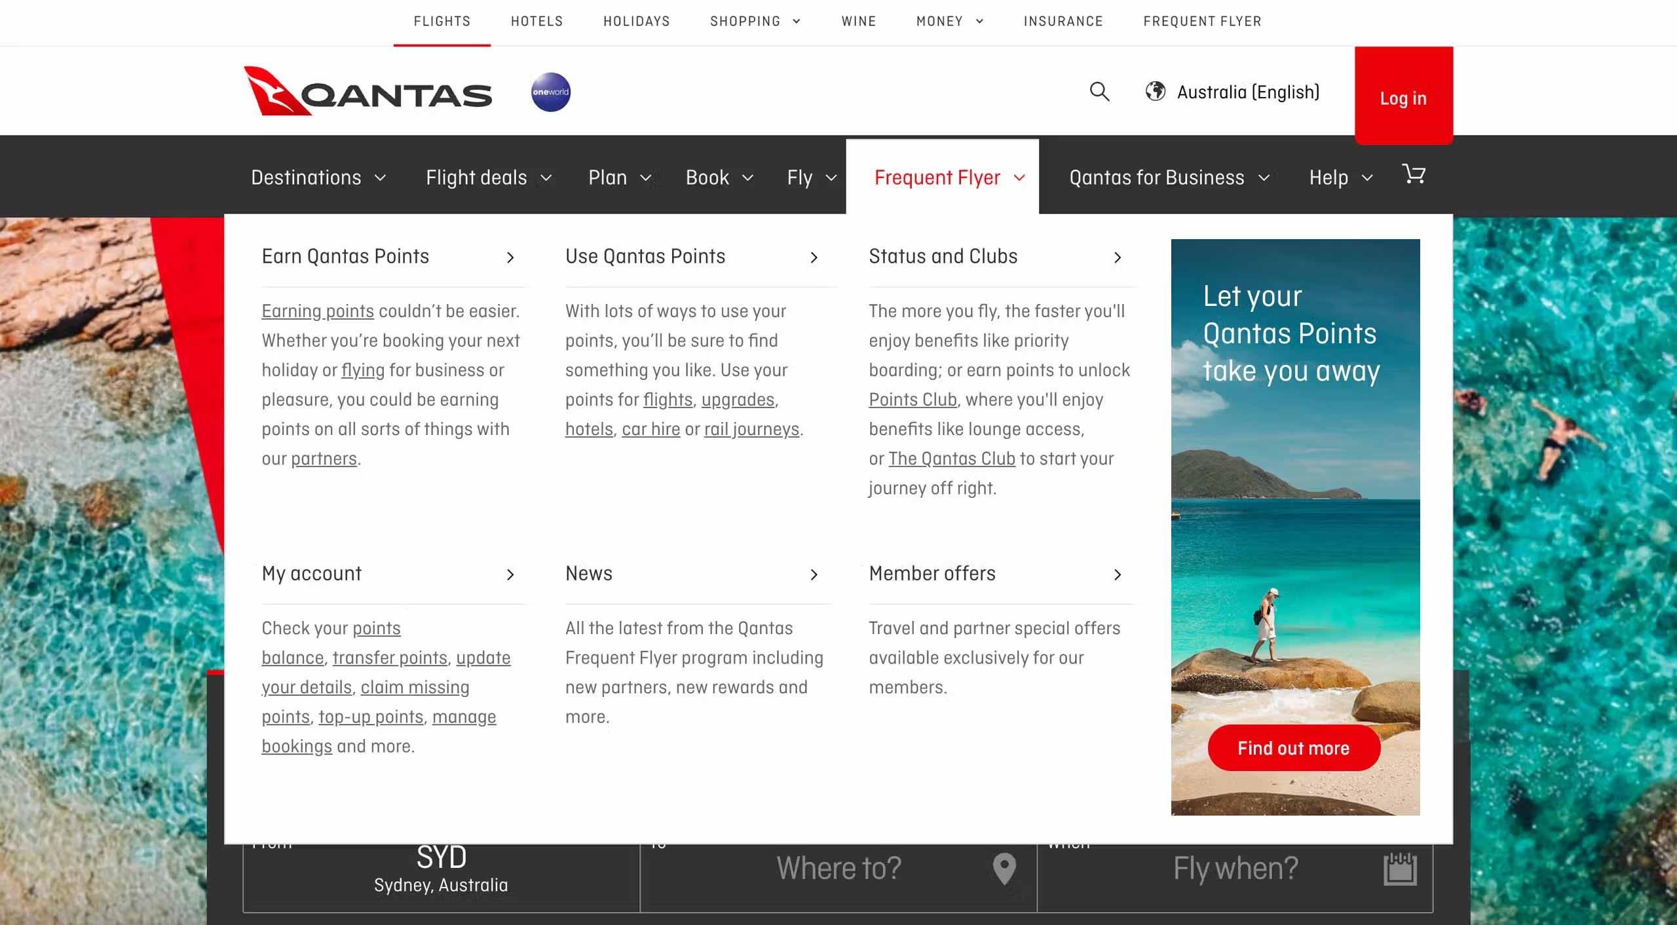This screenshot has width=1677, height=925.
Task: Expand the Flight deals menu
Action: [489, 178]
